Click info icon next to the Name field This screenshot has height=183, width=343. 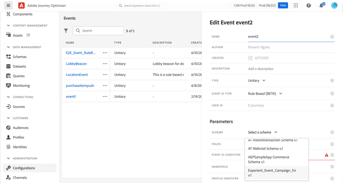point(332,37)
